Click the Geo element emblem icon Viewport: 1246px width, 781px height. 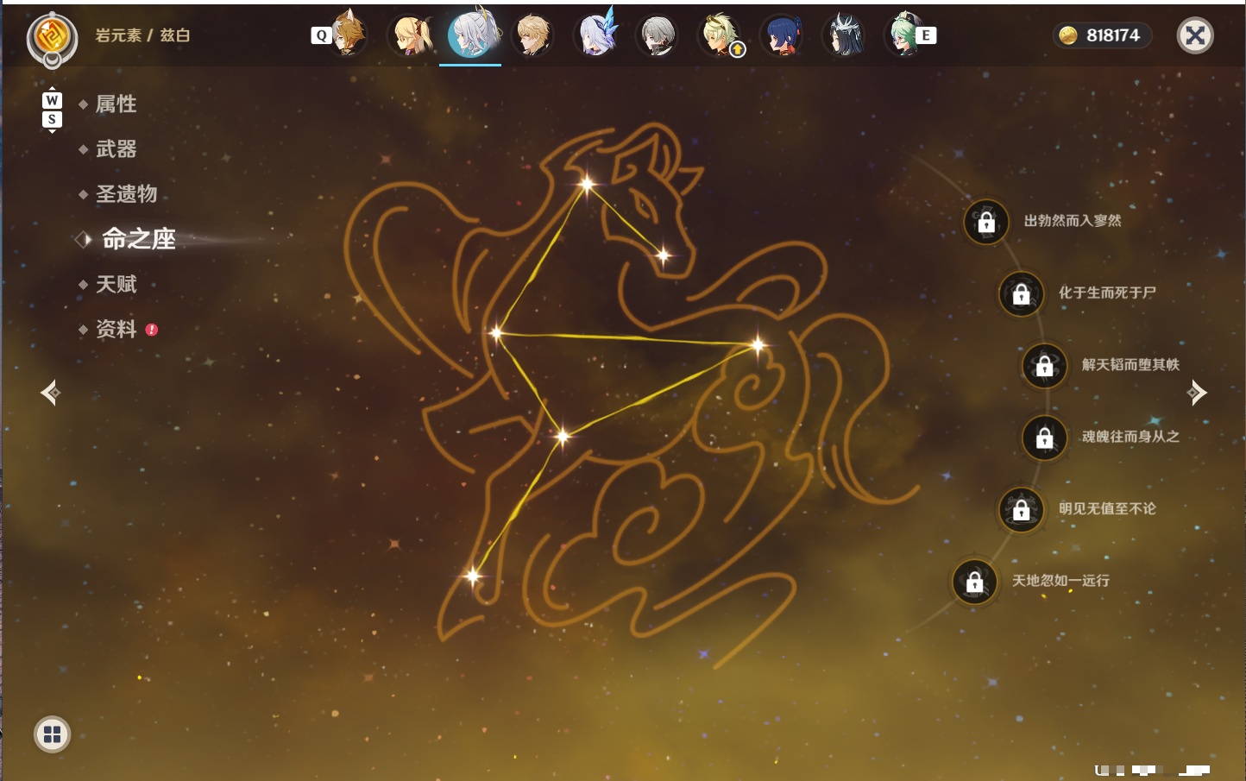(x=52, y=36)
